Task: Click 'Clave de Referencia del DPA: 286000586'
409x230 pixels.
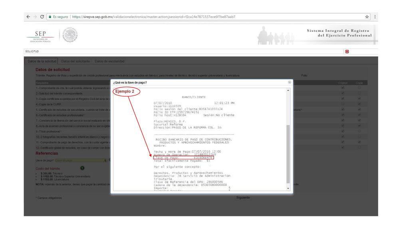Action: (188, 182)
